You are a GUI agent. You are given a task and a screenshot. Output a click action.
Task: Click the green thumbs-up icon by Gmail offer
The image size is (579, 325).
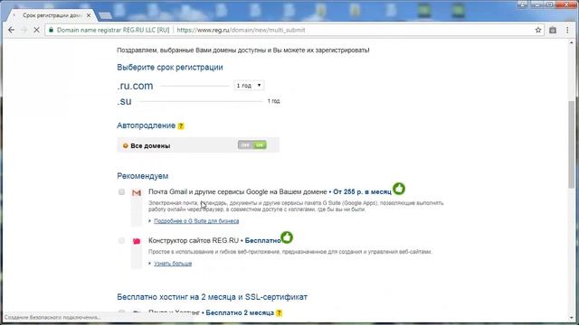click(x=399, y=189)
